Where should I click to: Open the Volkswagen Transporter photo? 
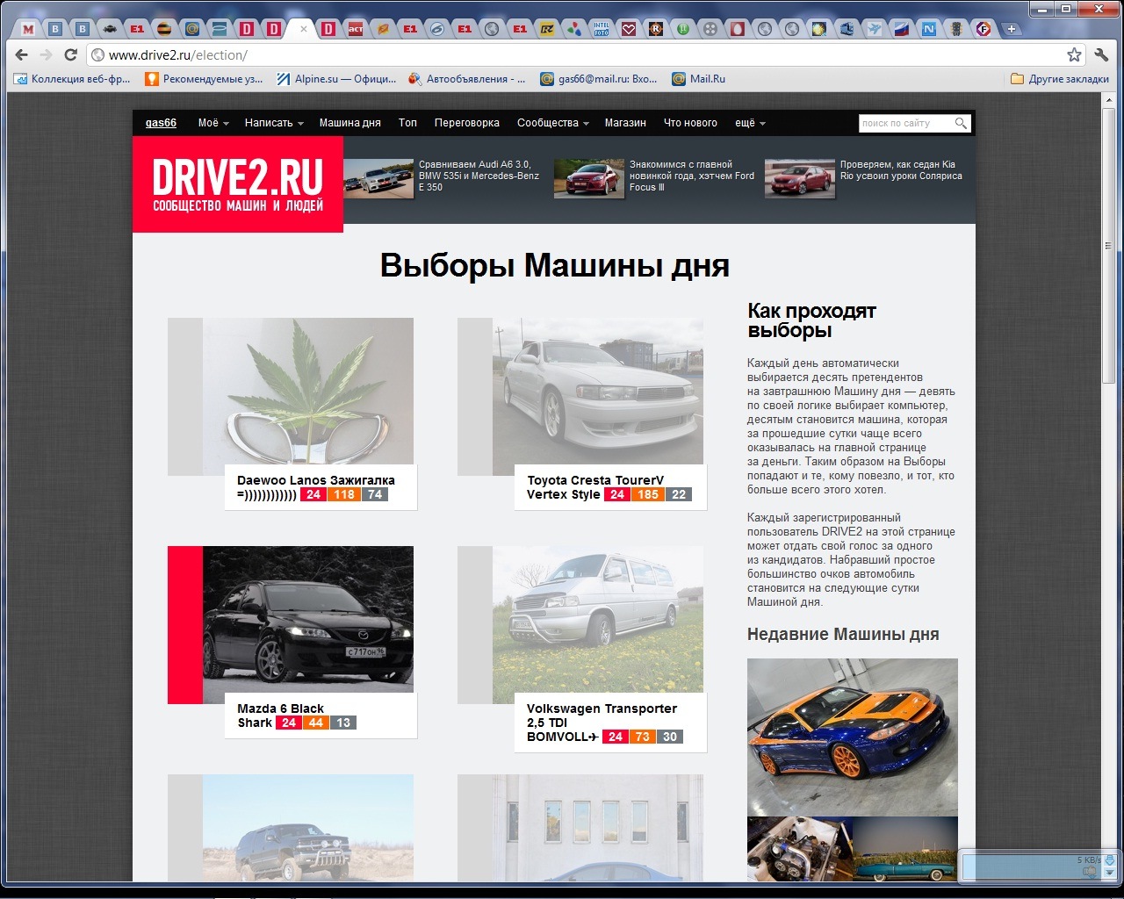tap(598, 619)
